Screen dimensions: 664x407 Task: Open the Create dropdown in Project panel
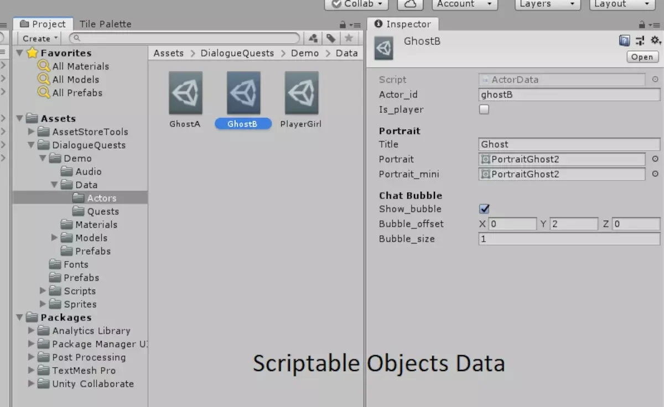(40, 38)
